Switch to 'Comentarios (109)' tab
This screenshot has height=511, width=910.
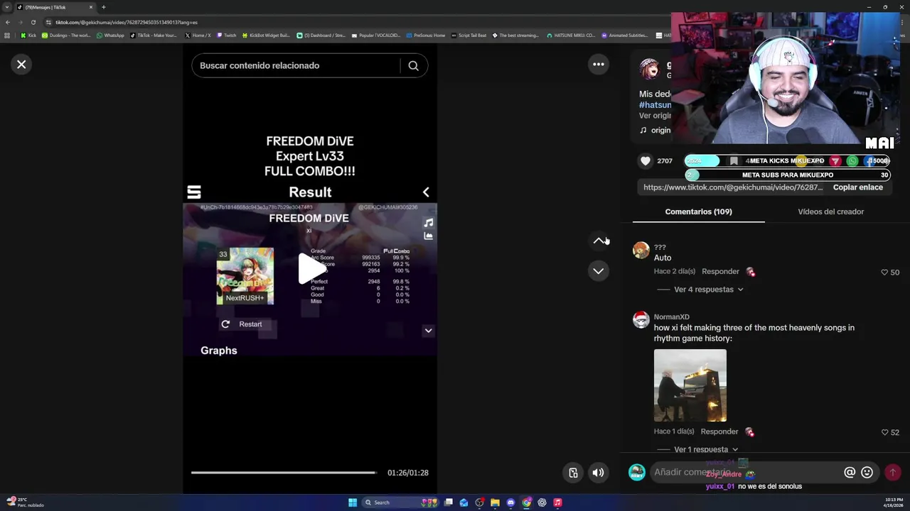tap(698, 211)
